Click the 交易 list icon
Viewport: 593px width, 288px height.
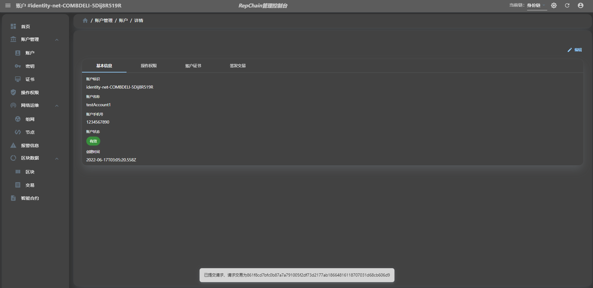[x=18, y=185]
